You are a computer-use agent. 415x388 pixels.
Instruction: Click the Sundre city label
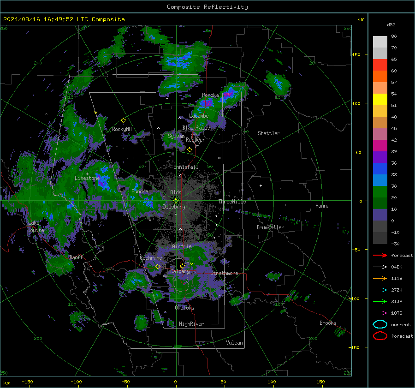coord(140,191)
